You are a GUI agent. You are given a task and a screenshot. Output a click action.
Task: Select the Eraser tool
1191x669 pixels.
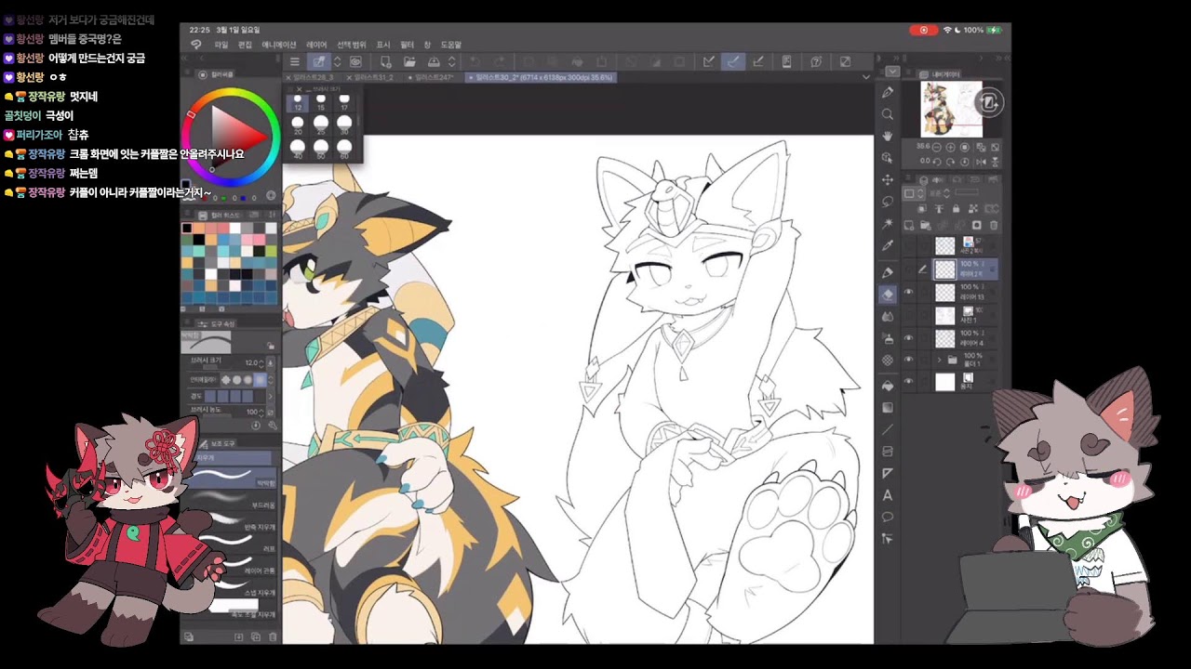(x=888, y=294)
